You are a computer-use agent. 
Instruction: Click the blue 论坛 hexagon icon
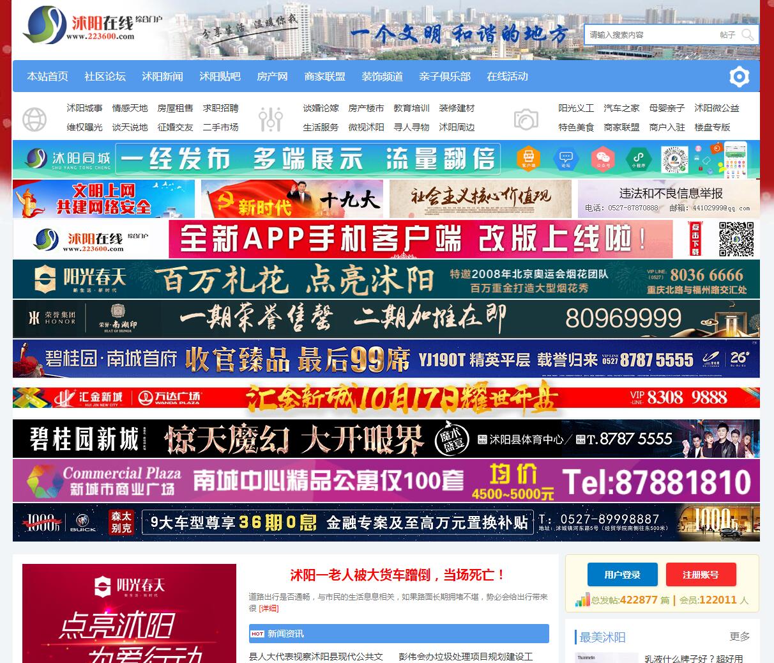(565, 159)
